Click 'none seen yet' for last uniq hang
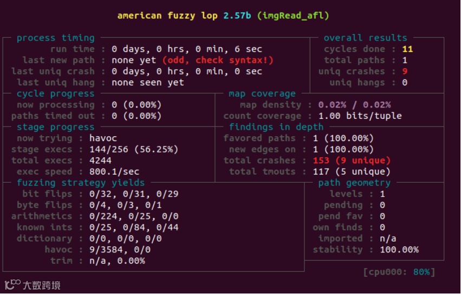Screen dimensions: 461x294 (147, 83)
